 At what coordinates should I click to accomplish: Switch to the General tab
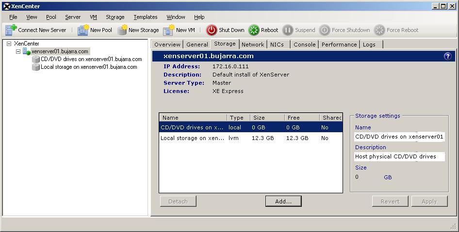tap(197, 45)
